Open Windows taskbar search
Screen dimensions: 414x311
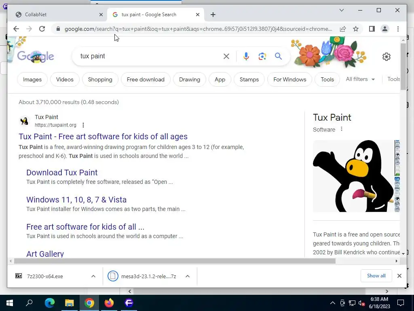click(x=29, y=303)
